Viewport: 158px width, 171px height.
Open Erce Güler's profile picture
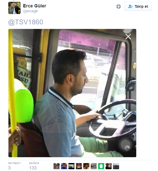14,8
